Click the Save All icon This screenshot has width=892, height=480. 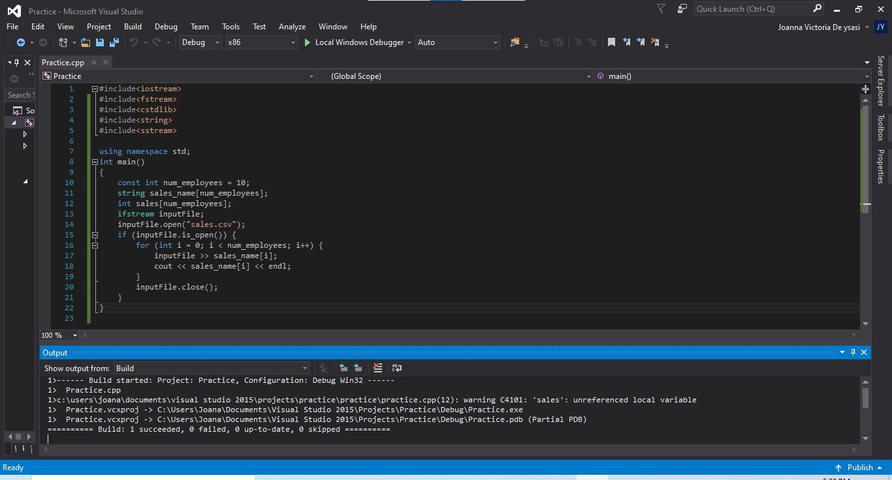[114, 42]
